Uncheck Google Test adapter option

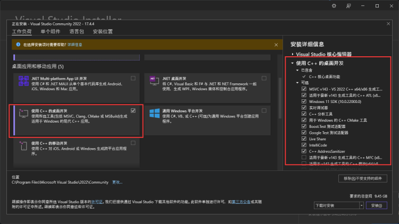click(304, 133)
